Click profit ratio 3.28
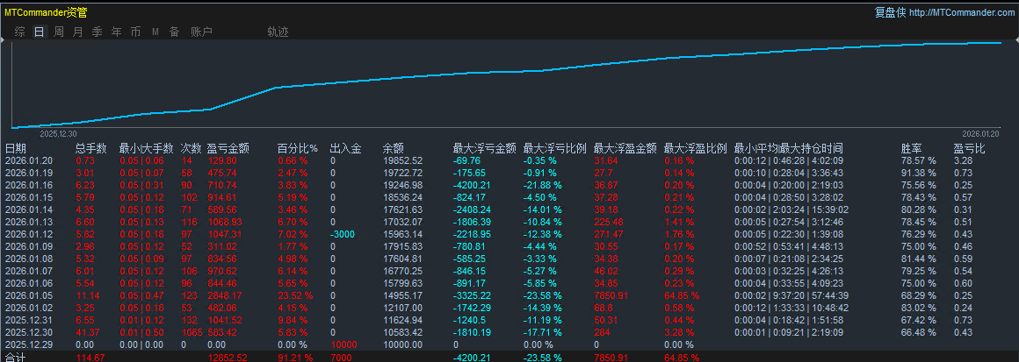1019x362 pixels. 963,160
